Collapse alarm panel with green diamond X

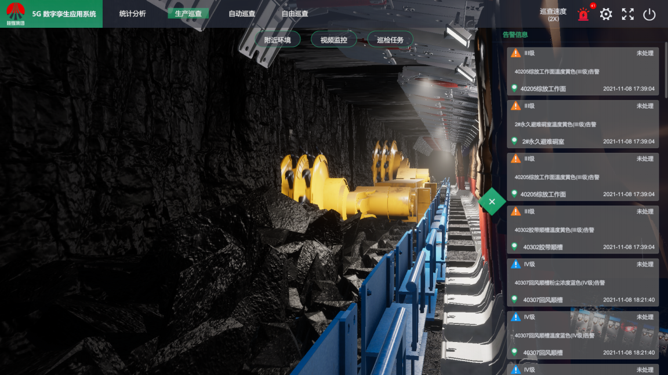click(x=492, y=201)
